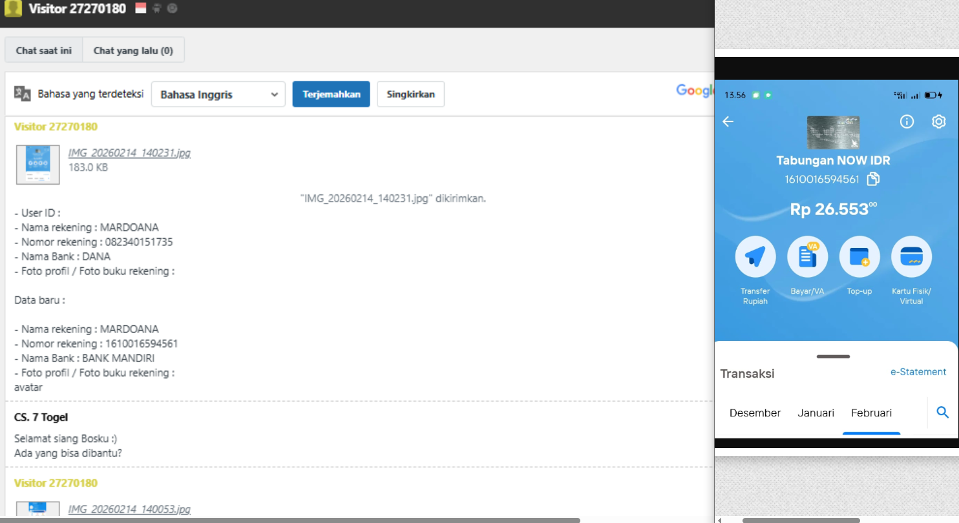The height and width of the screenshot is (523, 959).
Task: Switch to Chat yang lalu (0) tab
Action: (133, 50)
